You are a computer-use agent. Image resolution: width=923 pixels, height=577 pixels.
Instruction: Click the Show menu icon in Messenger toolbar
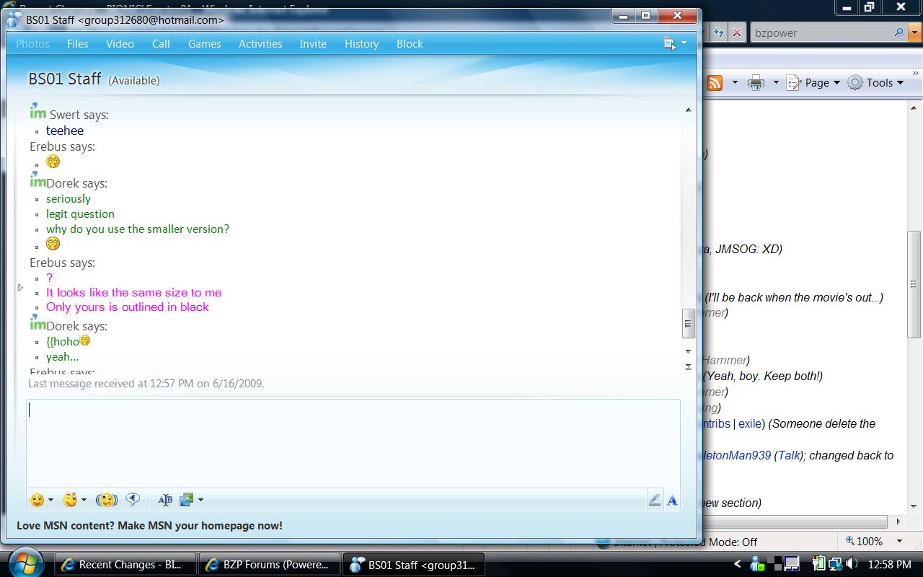670,44
